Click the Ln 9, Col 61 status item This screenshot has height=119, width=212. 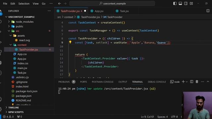tap(147, 117)
